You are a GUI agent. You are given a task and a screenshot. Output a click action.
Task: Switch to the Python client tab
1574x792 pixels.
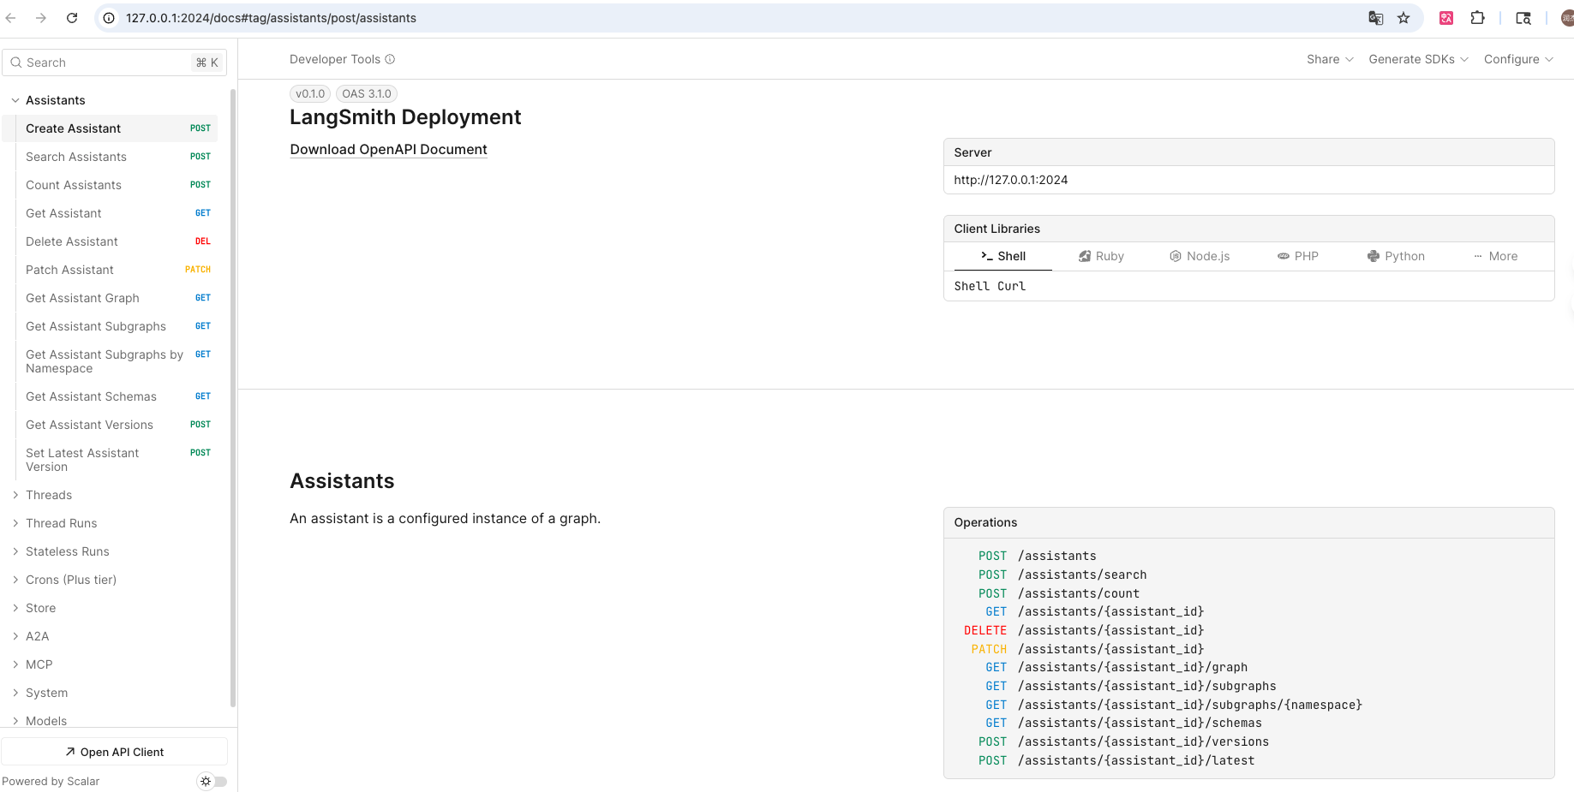(1396, 256)
